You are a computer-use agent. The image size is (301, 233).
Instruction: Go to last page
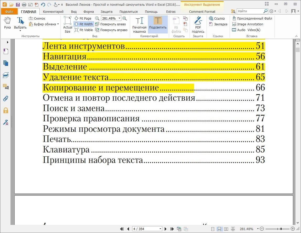coord(172,229)
